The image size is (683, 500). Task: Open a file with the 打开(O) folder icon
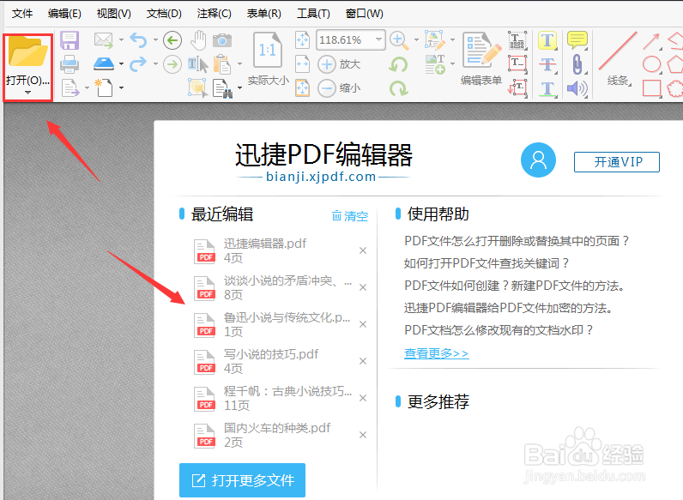tap(27, 51)
